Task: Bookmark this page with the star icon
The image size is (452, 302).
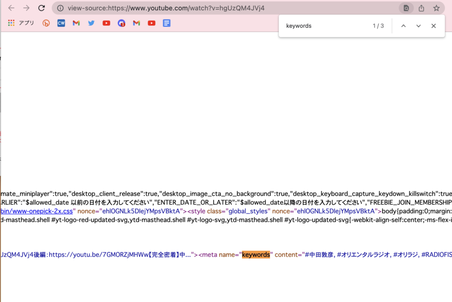Action: [436, 8]
